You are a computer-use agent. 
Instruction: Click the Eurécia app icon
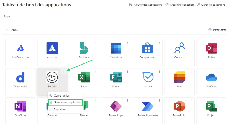pos(52,77)
